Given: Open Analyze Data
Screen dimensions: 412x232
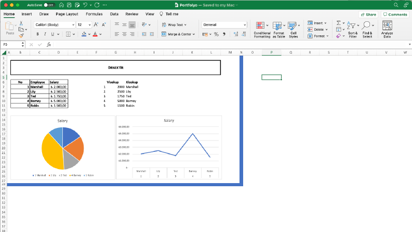Looking at the screenshot, I should pyautogui.click(x=387, y=30).
